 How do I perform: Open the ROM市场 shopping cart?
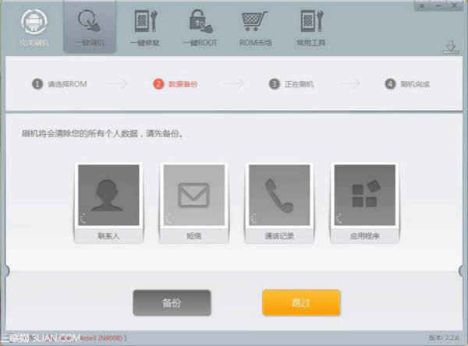pos(253,24)
